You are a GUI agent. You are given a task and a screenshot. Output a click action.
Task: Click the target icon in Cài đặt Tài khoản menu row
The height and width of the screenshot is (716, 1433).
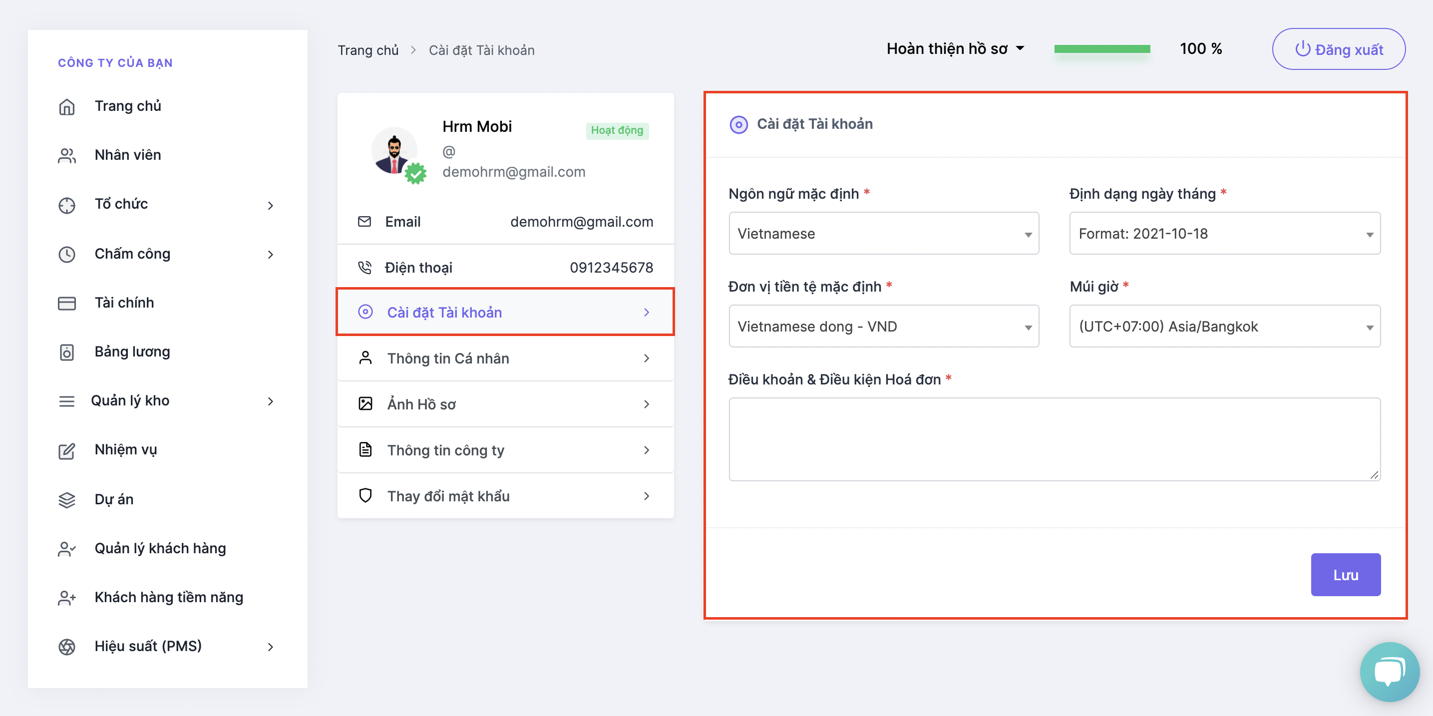click(x=365, y=312)
